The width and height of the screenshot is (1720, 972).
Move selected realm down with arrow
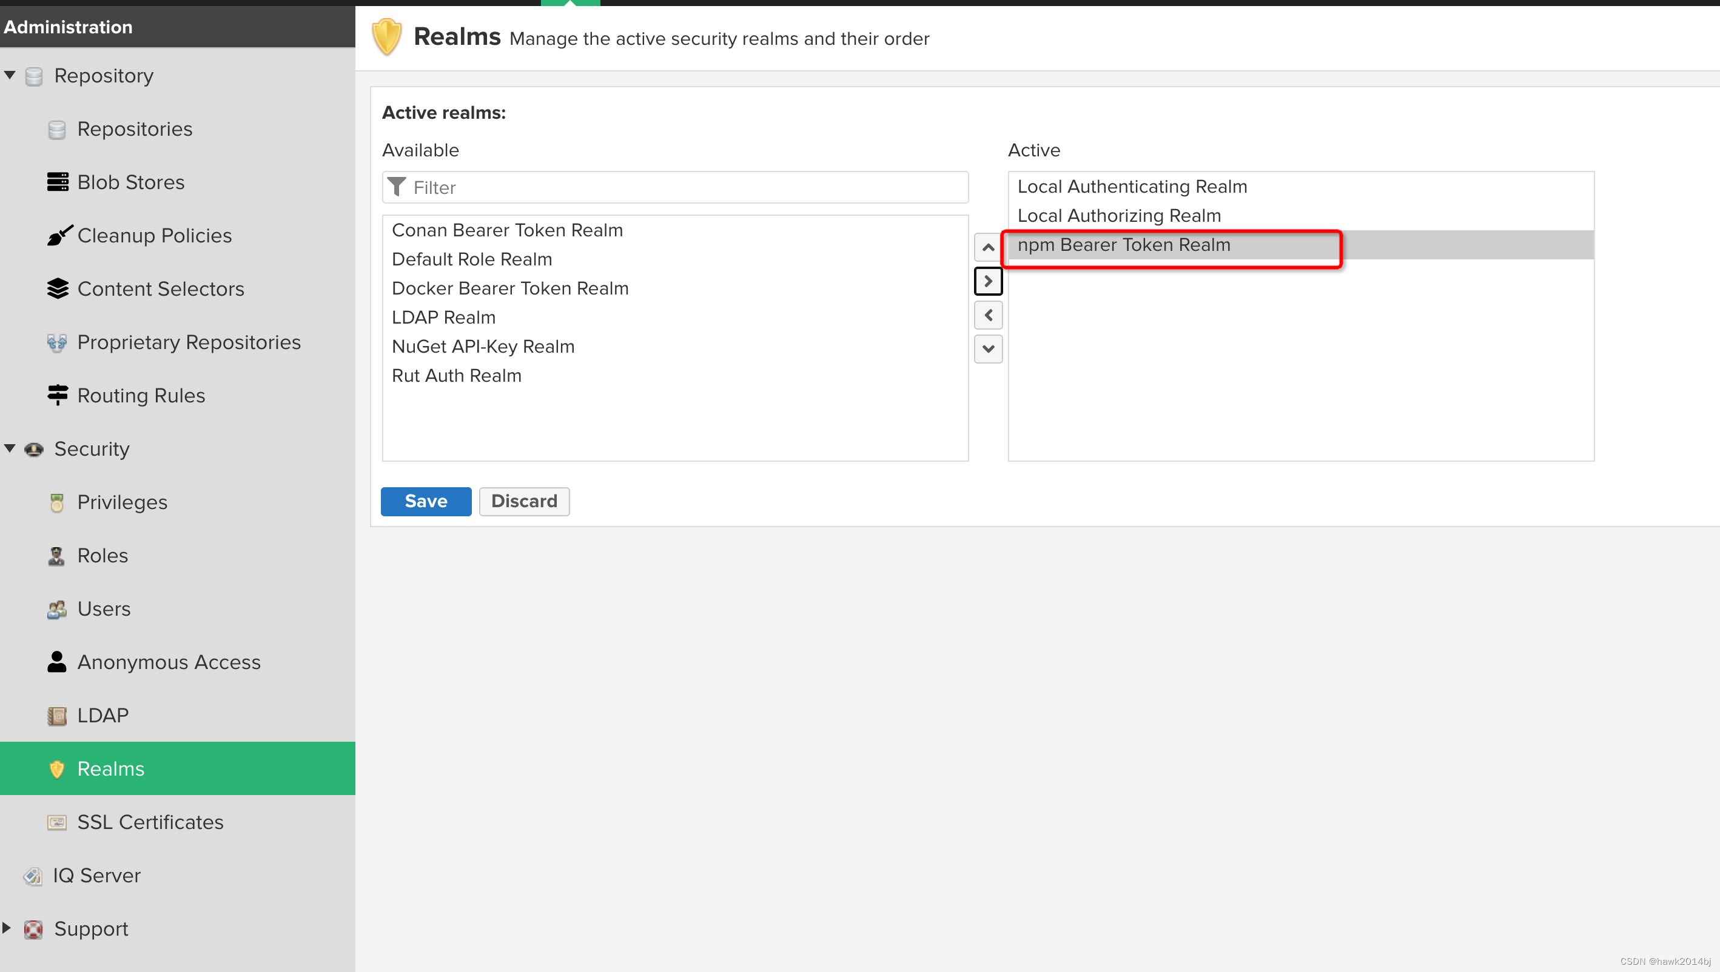click(988, 348)
